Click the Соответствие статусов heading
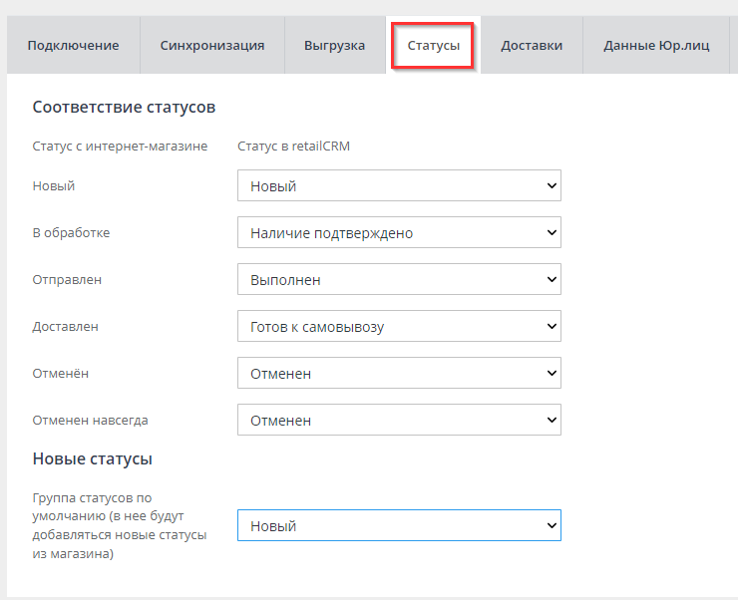 (124, 107)
